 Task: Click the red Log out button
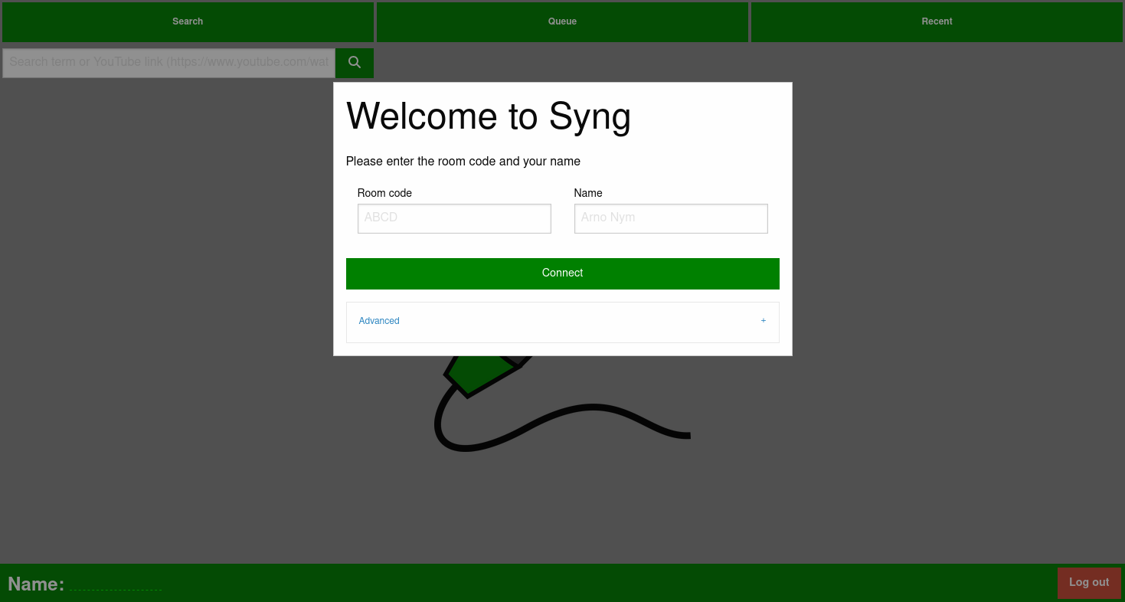pyautogui.click(x=1088, y=583)
